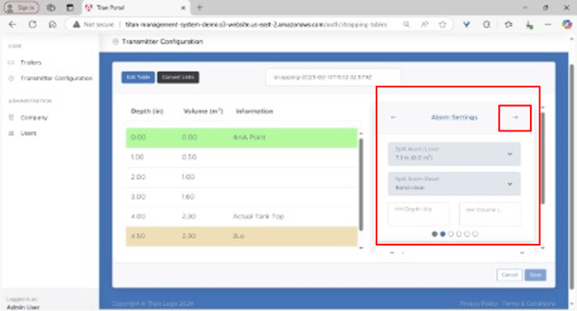Click the browser Home icon
Screen dimensions: 577x311
coord(53,24)
